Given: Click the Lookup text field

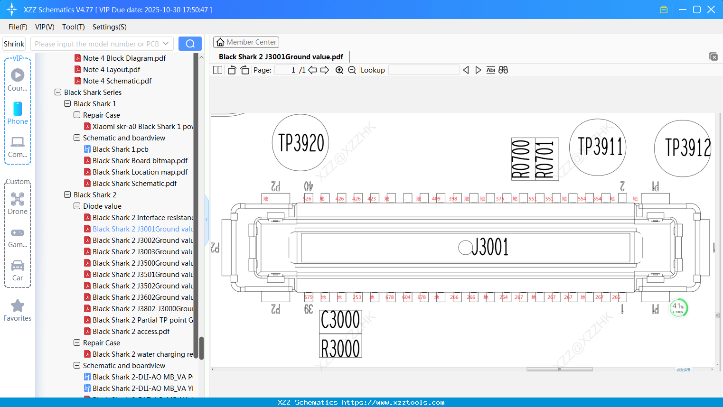Looking at the screenshot, I should (423, 70).
